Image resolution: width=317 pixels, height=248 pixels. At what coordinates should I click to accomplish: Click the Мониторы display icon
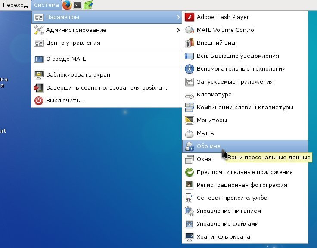coord(190,121)
